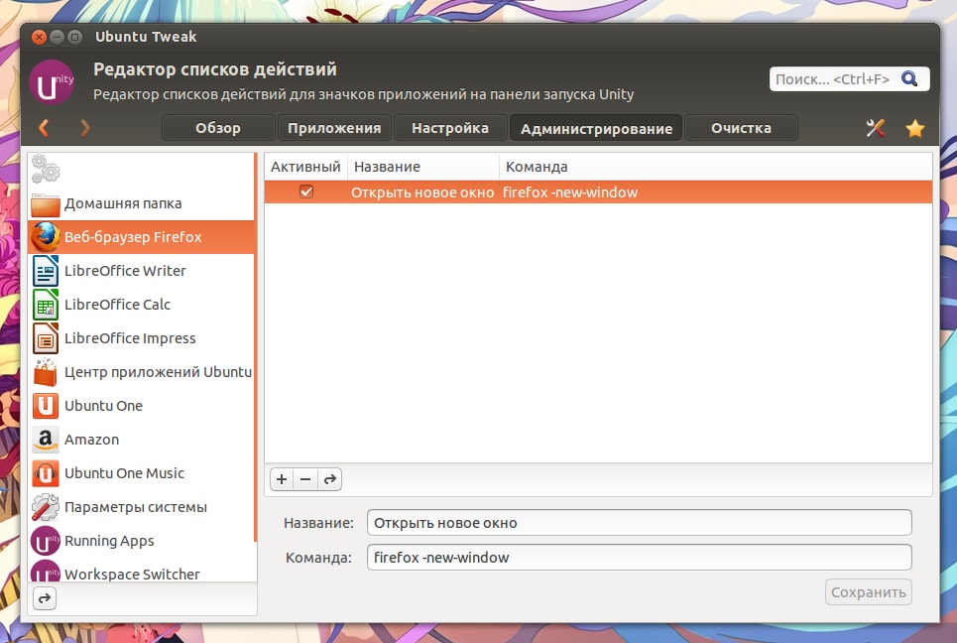Click the system settings wrench icon
This screenshot has height=643, width=957.
pos(46,507)
